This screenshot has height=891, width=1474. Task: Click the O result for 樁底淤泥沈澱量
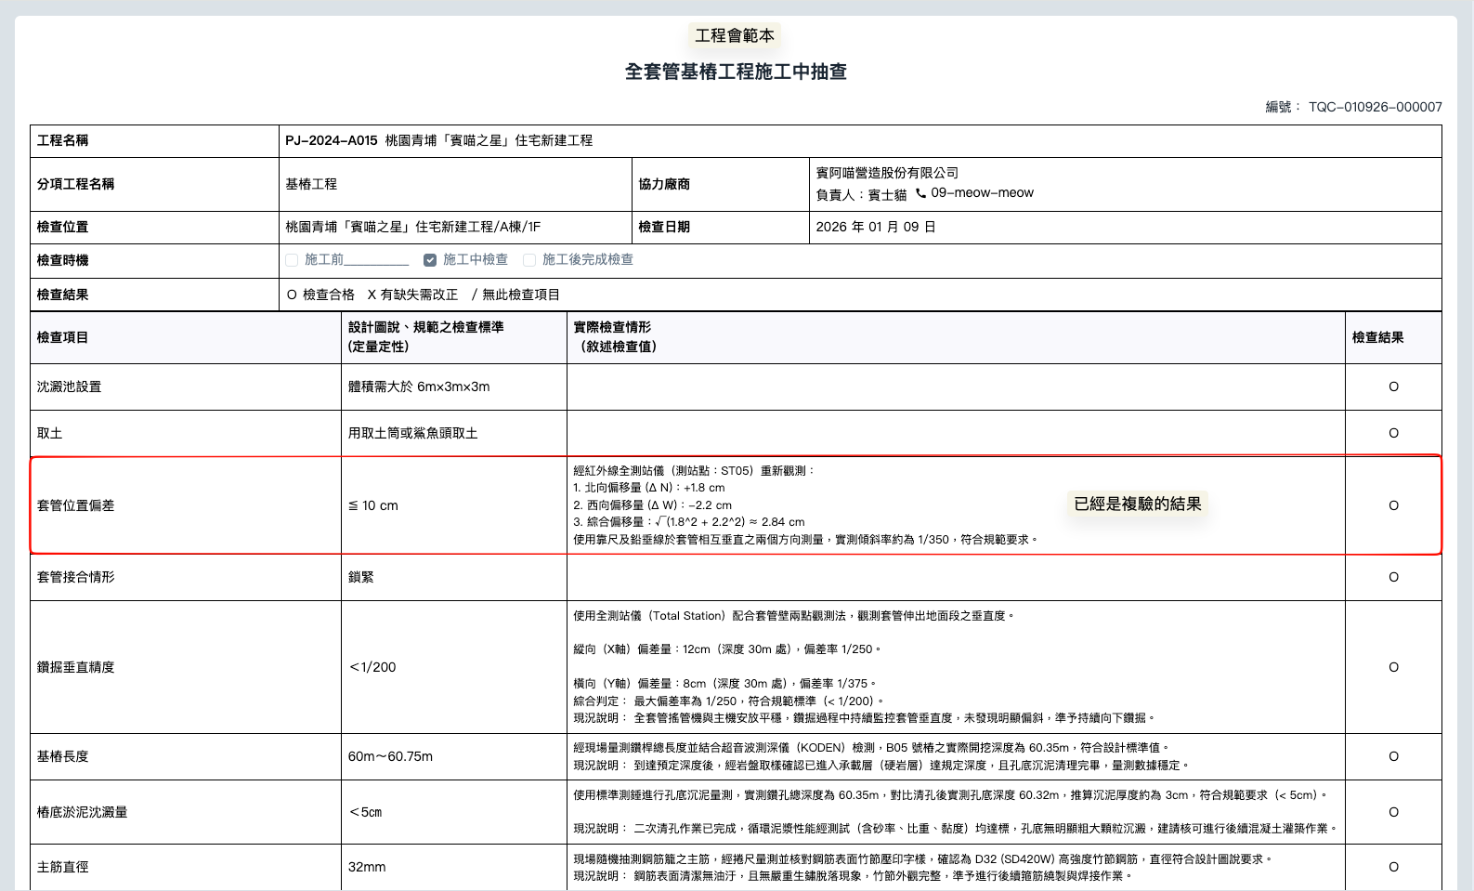coord(1393,812)
